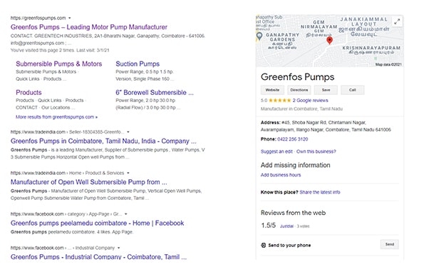Open Greenfos pumps peelamedu Facebook result
The image size is (429, 272).
pos(97,223)
